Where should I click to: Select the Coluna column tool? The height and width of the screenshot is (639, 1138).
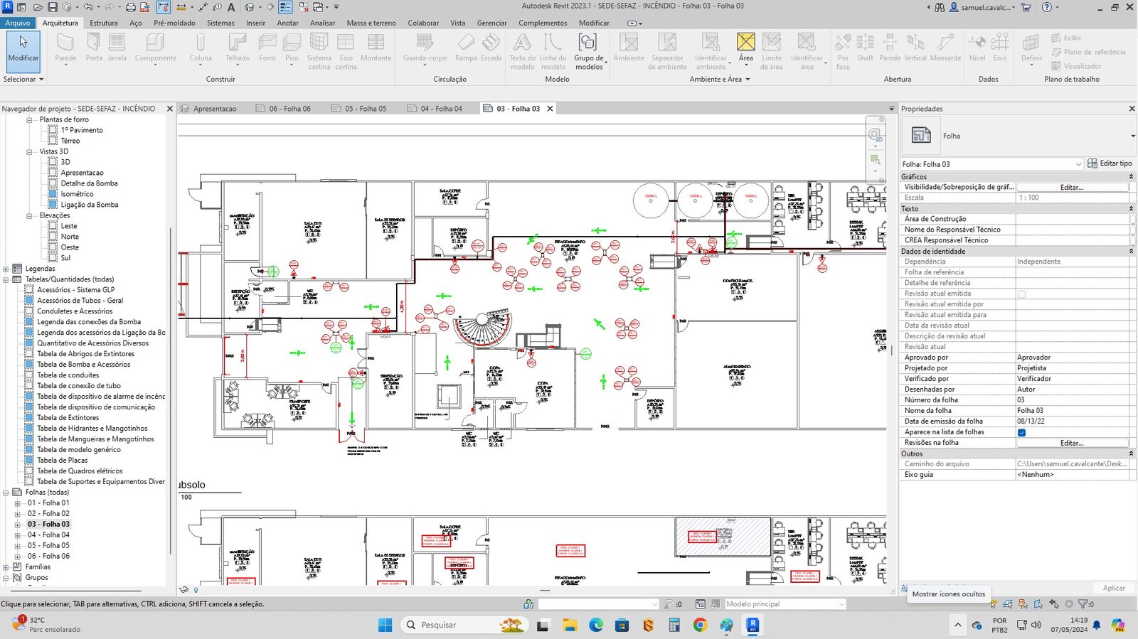[201, 48]
